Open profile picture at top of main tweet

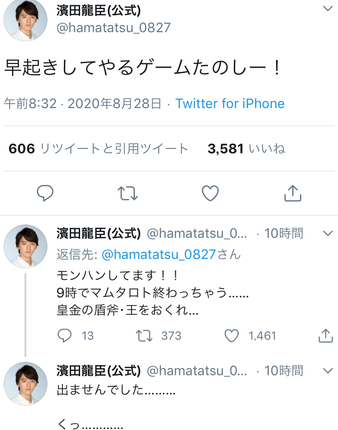[x=25, y=20]
